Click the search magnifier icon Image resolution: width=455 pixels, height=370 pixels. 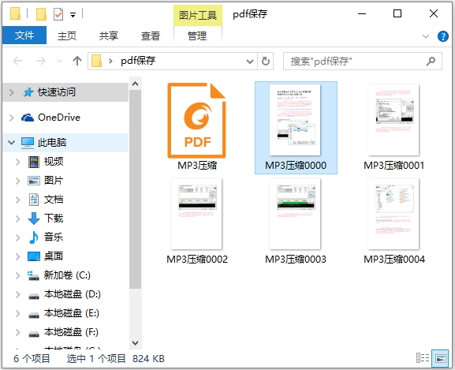(x=431, y=61)
